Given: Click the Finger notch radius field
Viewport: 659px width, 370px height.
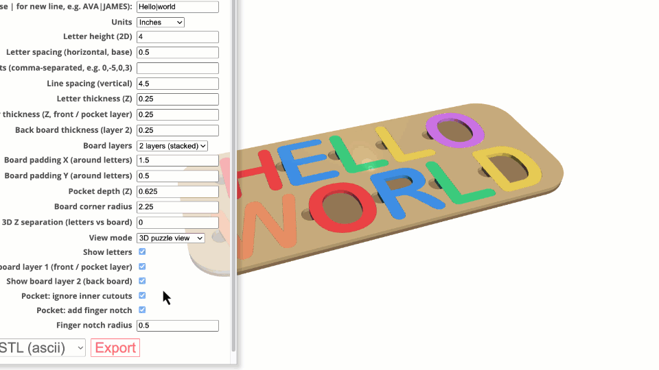Looking at the screenshot, I should [177, 326].
